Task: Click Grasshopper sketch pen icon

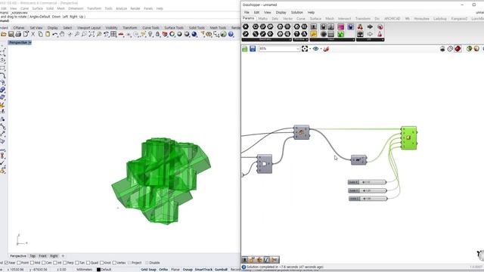Action: [x=326, y=48]
